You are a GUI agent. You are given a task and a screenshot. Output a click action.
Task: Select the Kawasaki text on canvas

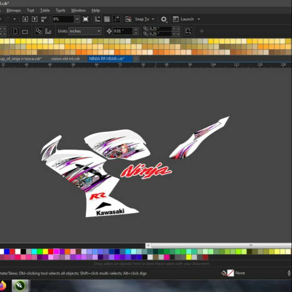[x=110, y=212]
